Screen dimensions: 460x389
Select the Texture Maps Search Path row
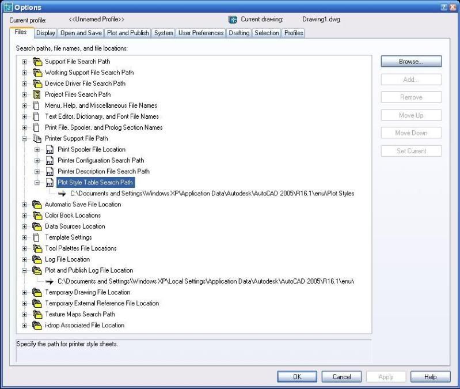click(80, 315)
